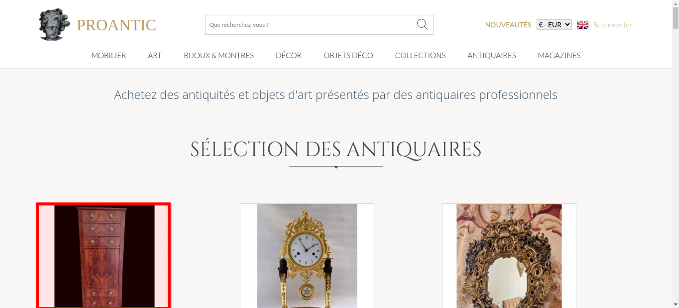The width and height of the screenshot is (679, 308).
Task: Select the COLLECTIONS menu item
Action: pyautogui.click(x=420, y=55)
